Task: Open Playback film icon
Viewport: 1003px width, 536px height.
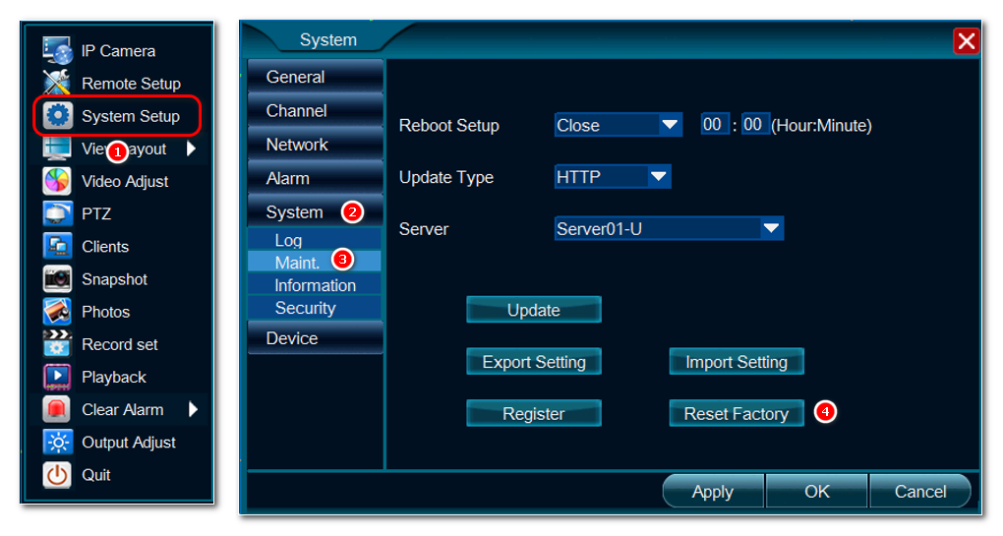Action: pyautogui.click(x=57, y=377)
